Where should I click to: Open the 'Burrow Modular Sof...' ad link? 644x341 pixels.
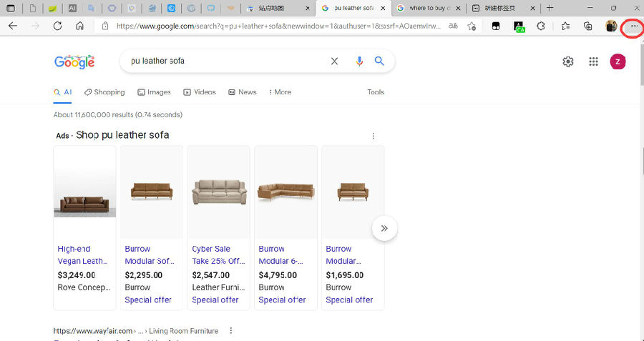[x=150, y=254]
